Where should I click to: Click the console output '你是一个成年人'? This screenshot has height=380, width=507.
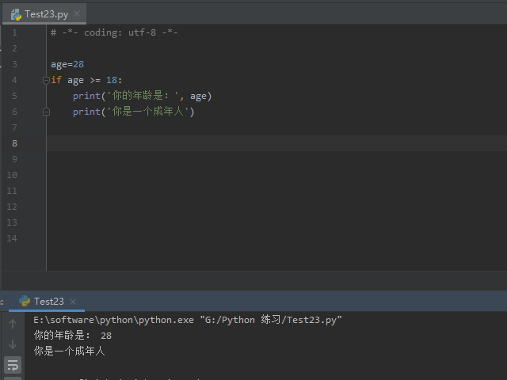click(69, 351)
